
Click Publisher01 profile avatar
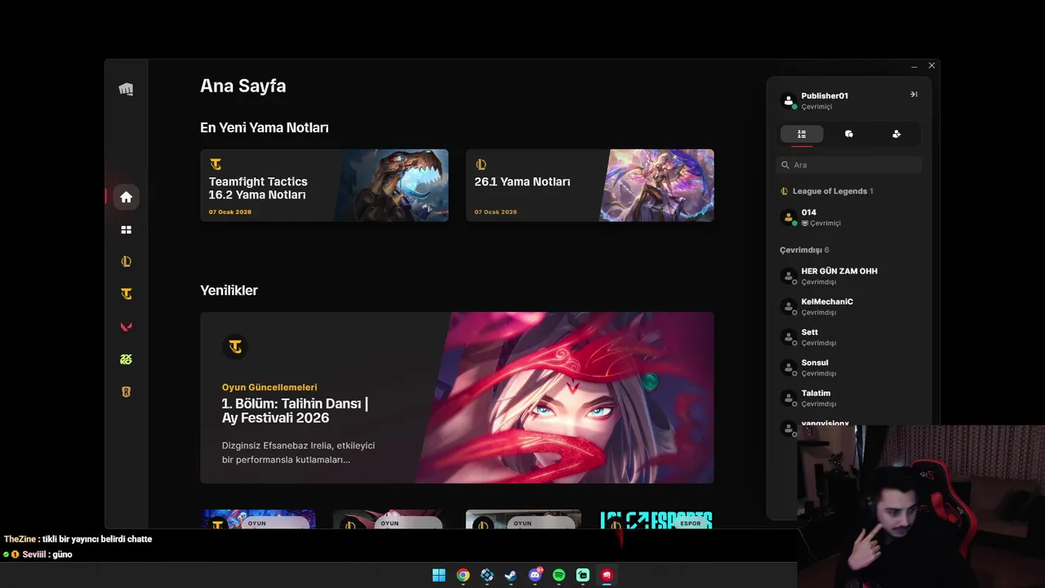(x=789, y=100)
